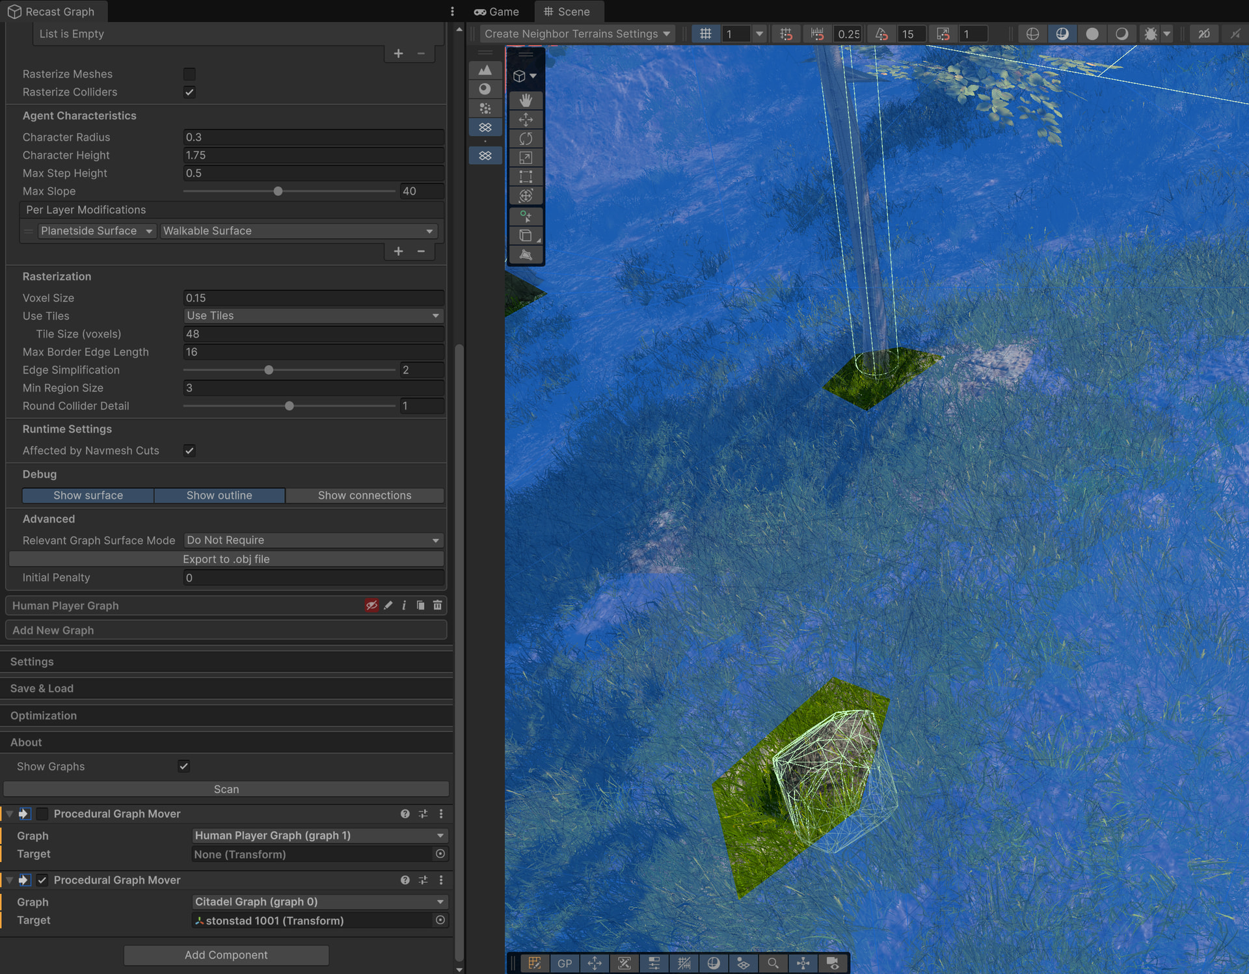Select the Scale tool
The width and height of the screenshot is (1249, 974).
(x=526, y=157)
